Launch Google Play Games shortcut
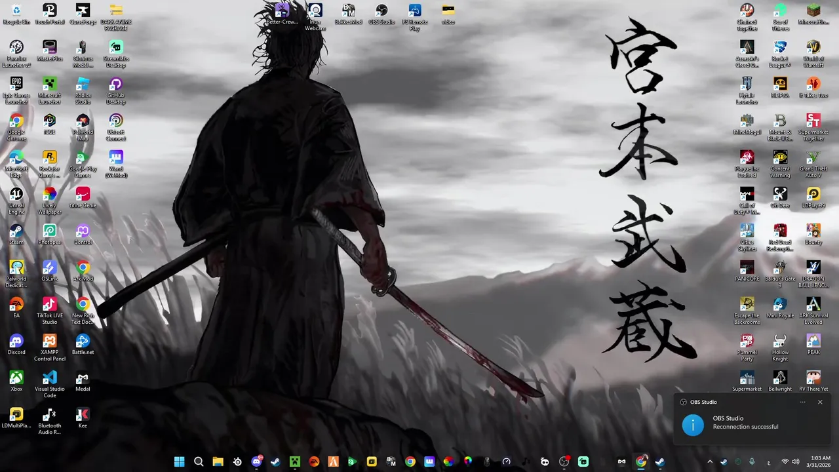Image resolution: width=839 pixels, height=472 pixels. coord(83,165)
